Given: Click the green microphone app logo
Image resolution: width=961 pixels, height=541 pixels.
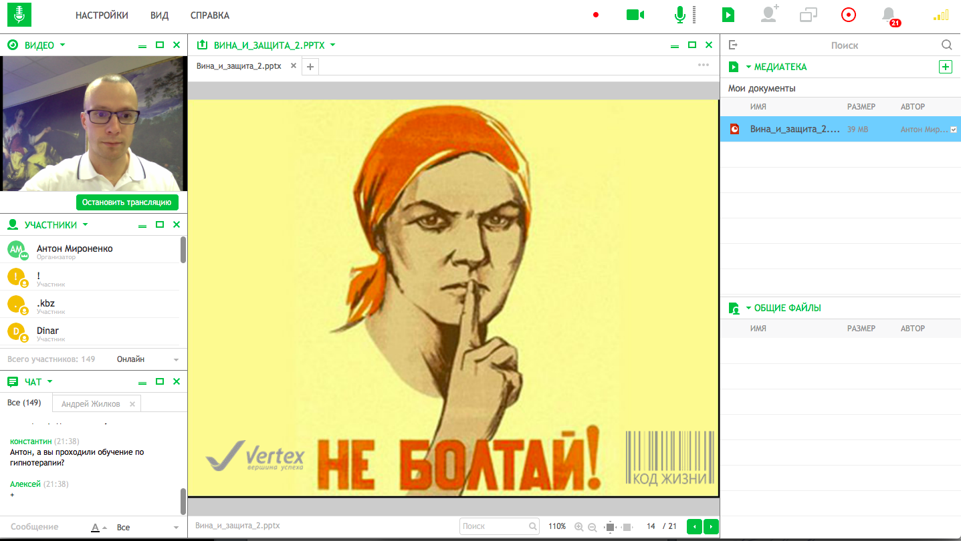Looking at the screenshot, I should click(x=19, y=14).
